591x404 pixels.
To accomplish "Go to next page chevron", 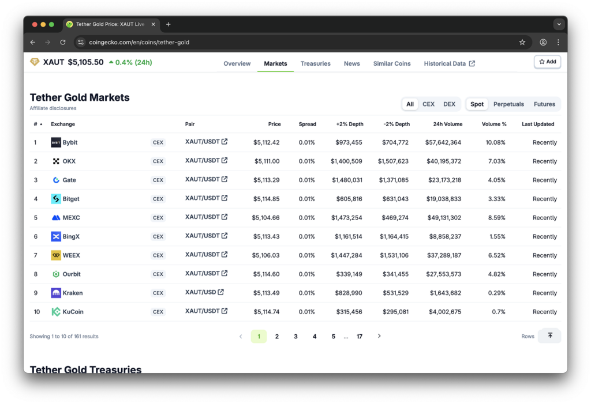I will (x=379, y=336).
